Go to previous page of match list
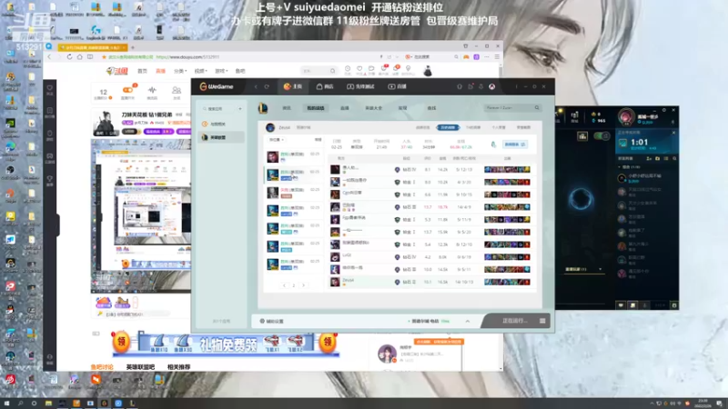Screen dimensions: 728x409 [284, 285]
